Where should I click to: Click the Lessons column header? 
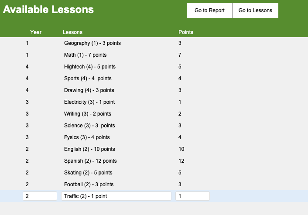(72, 32)
